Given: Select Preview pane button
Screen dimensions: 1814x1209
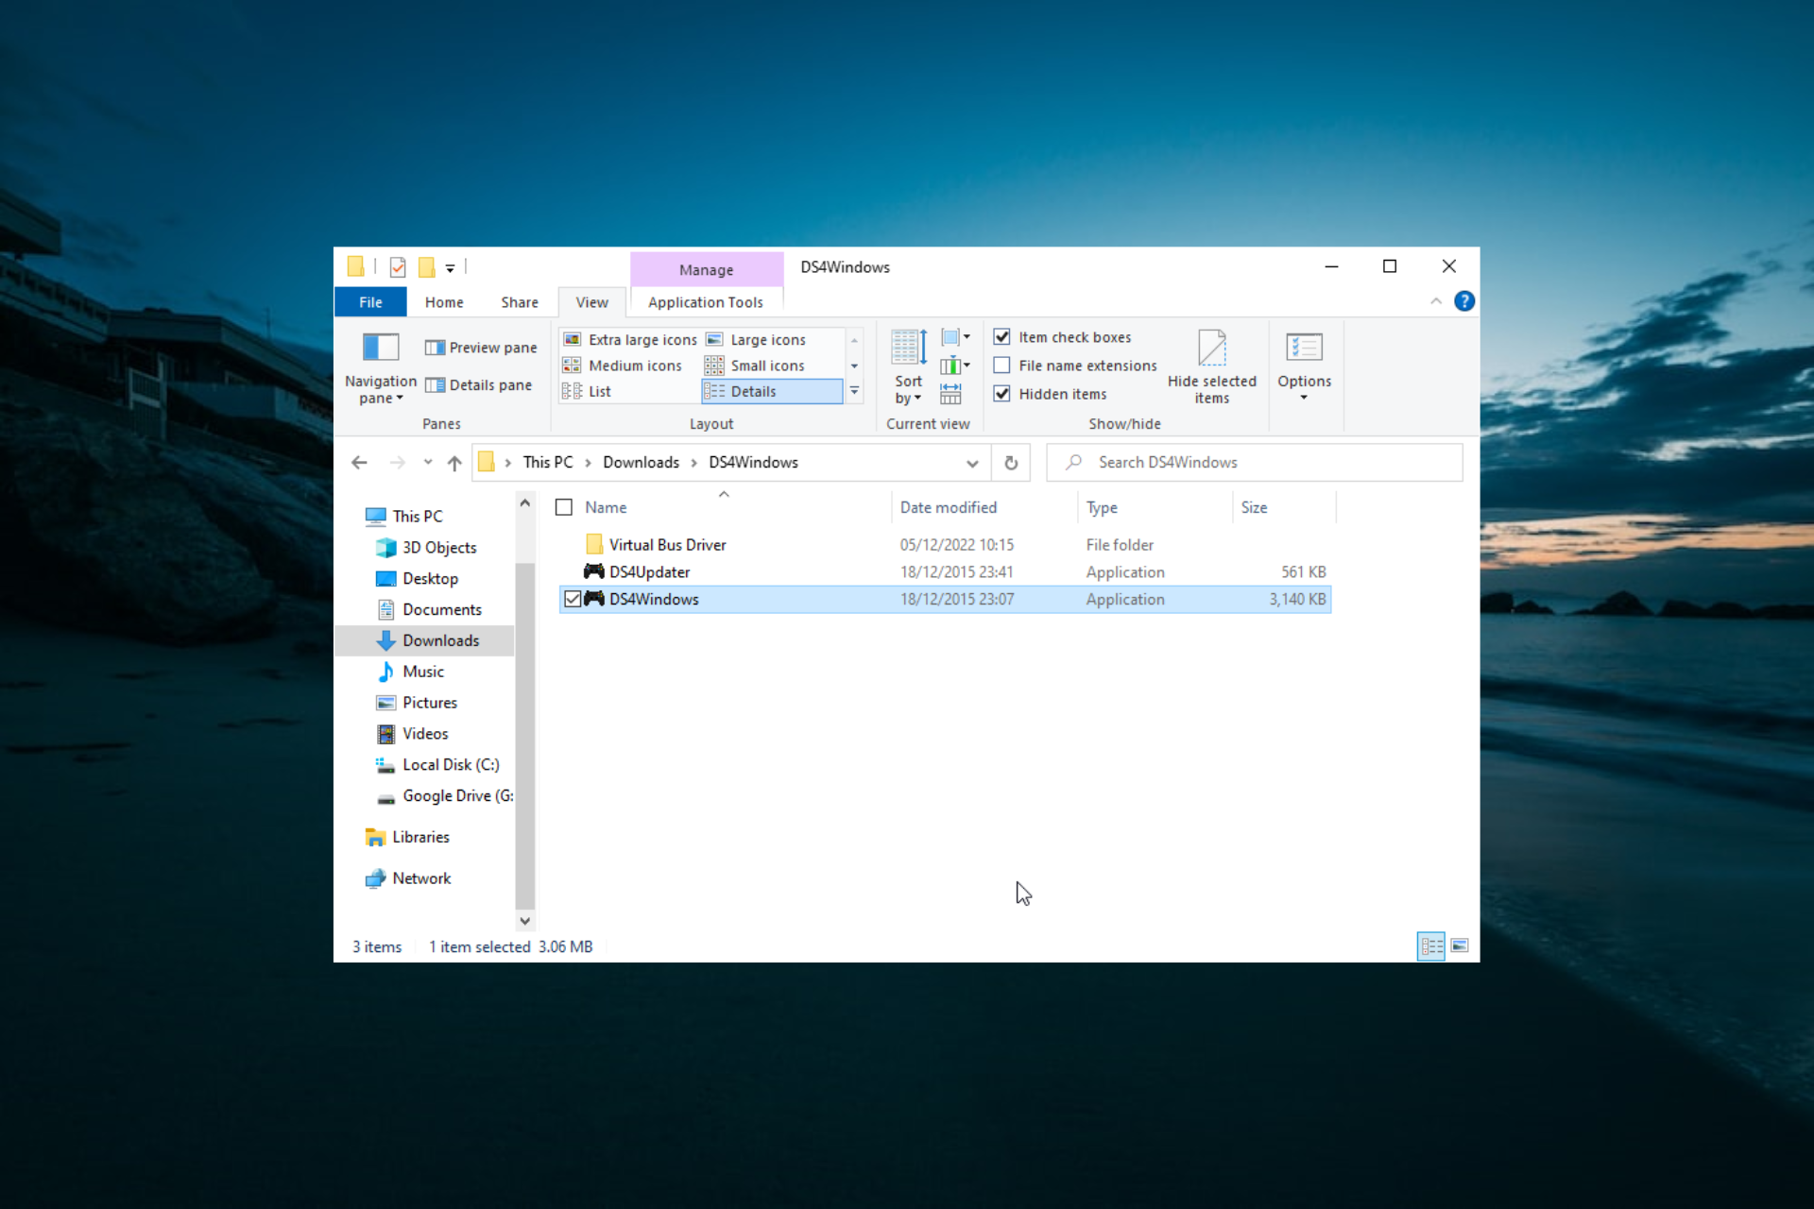Looking at the screenshot, I should (x=481, y=348).
